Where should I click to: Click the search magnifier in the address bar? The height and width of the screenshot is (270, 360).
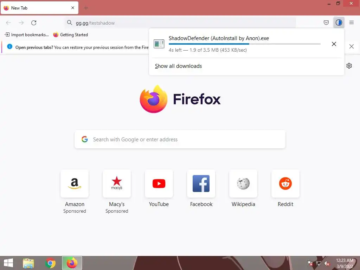[70, 22]
